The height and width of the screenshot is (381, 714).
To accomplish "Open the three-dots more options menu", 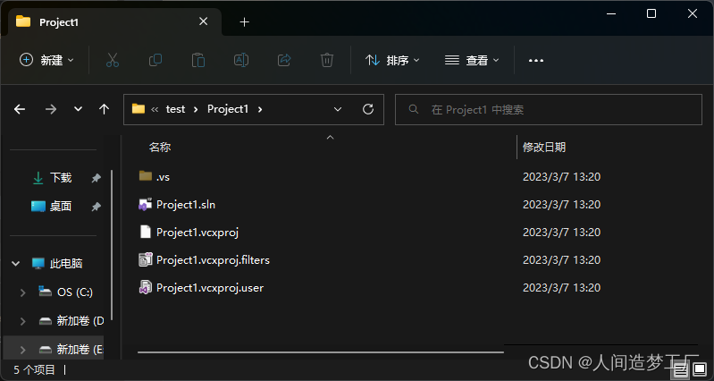I will tap(536, 60).
